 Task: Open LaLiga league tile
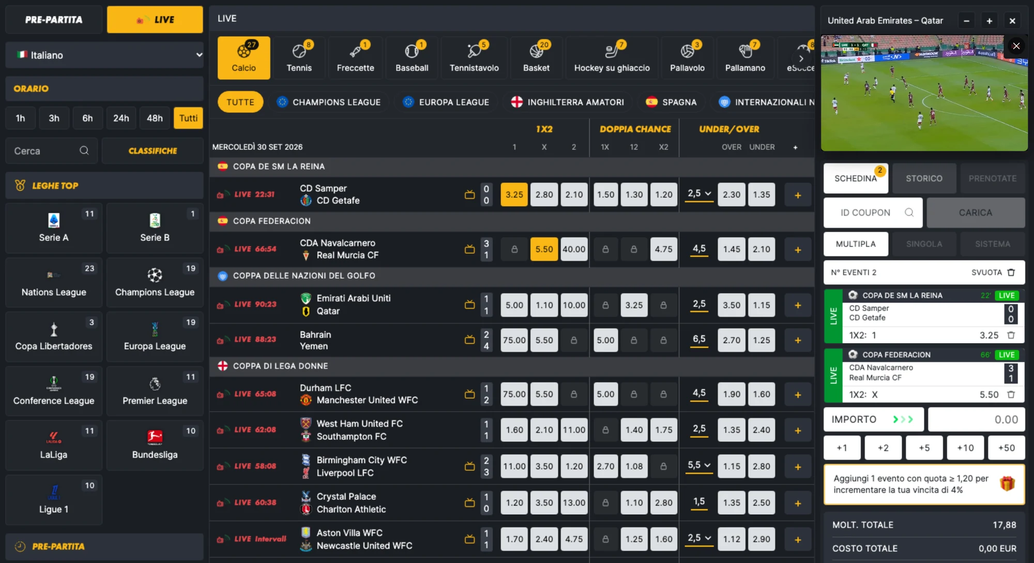(54, 445)
